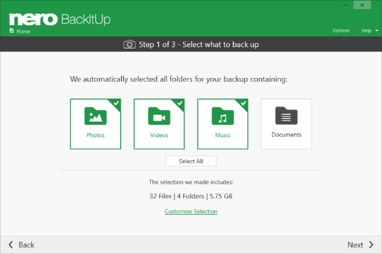The width and height of the screenshot is (382, 254).
Task: Go to the Next step
Action: tap(360, 245)
